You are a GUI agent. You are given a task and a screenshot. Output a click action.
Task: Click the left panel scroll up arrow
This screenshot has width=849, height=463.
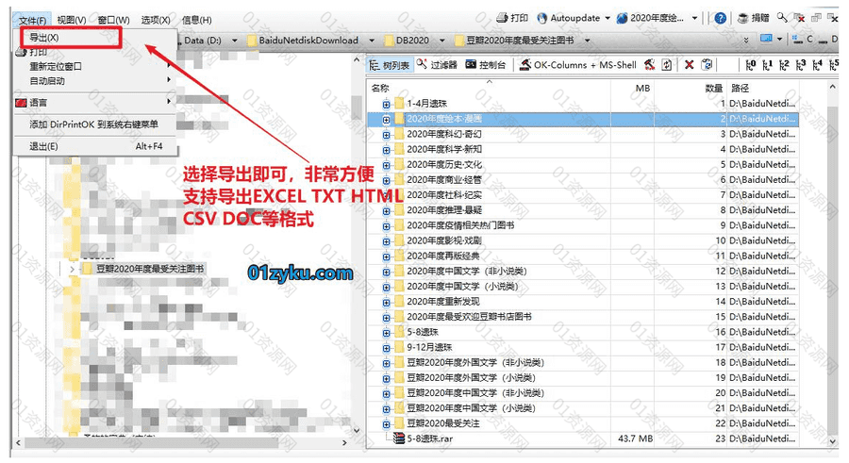coord(356,59)
